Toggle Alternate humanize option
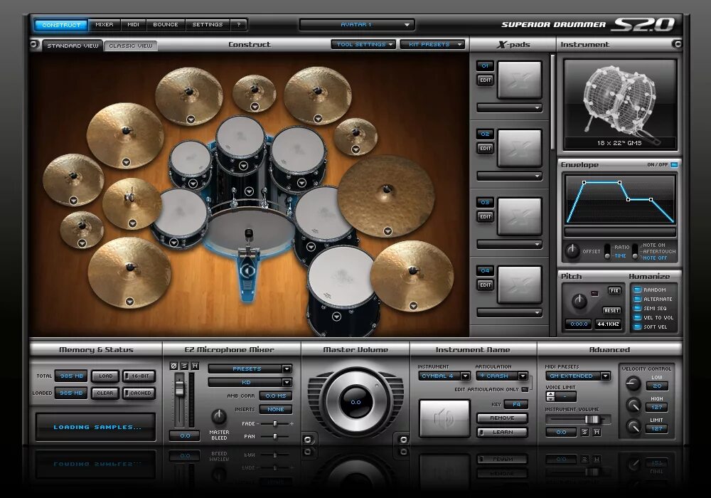711x498 pixels. click(x=637, y=299)
